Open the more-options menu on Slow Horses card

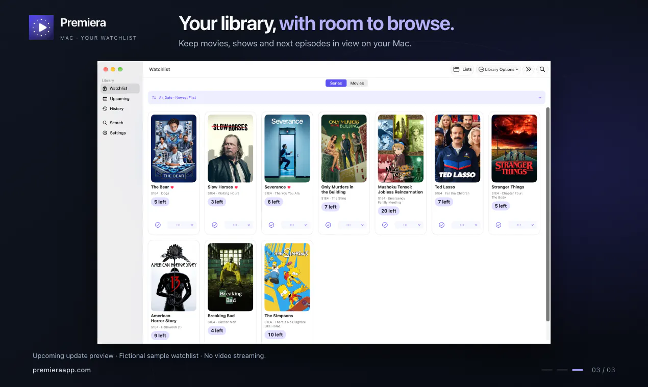tap(239, 225)
